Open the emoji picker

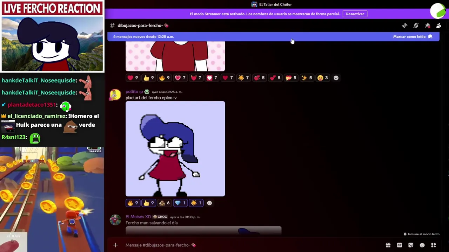pyautogui.click(x=422, y=245)
